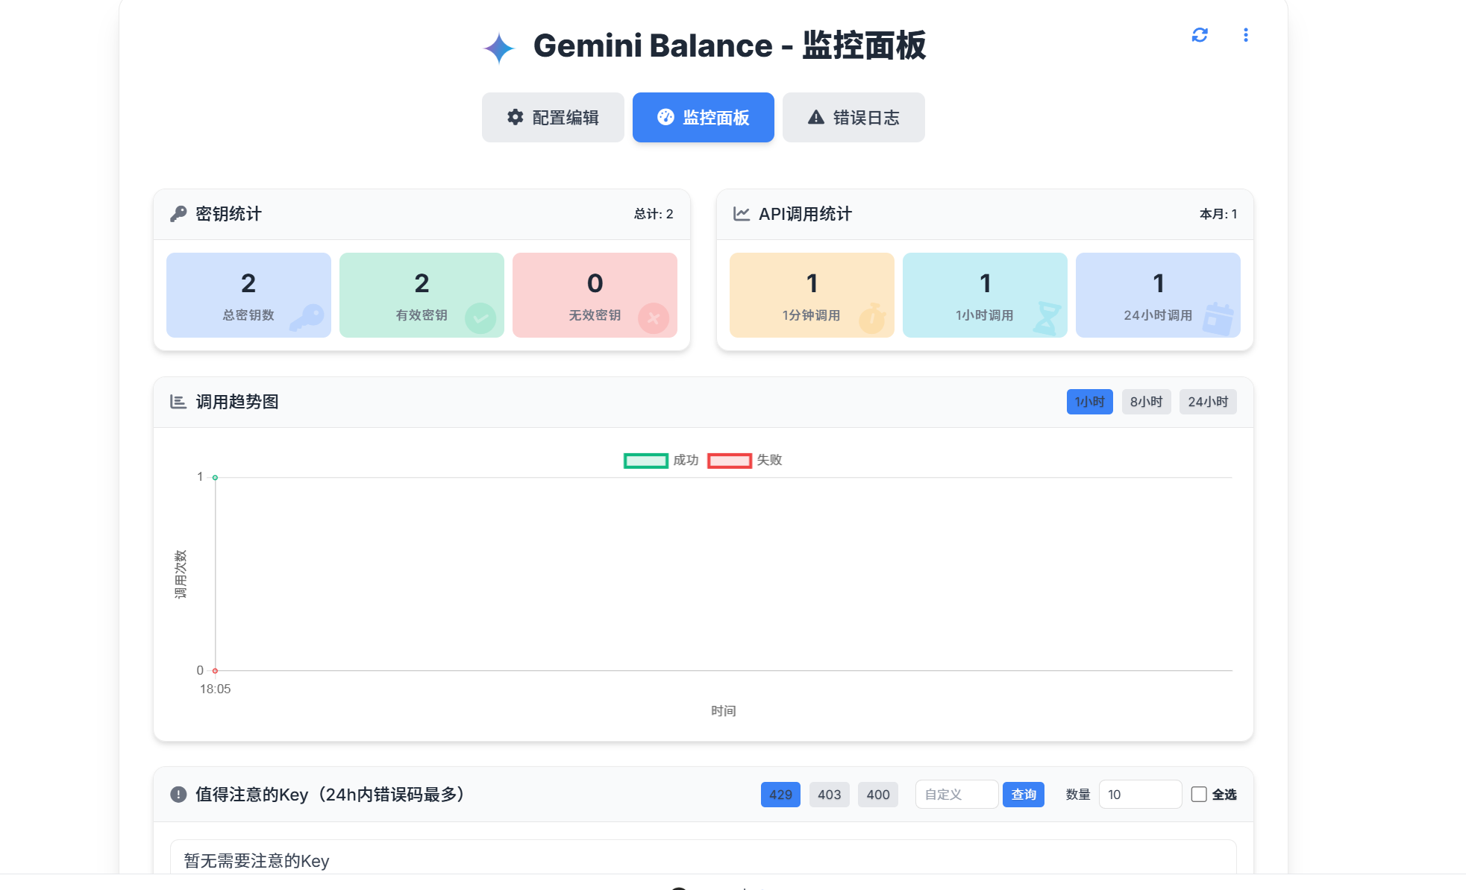1466x890 pixels.
Task: Click the 数量 number input field
Action: (1139, 795)
